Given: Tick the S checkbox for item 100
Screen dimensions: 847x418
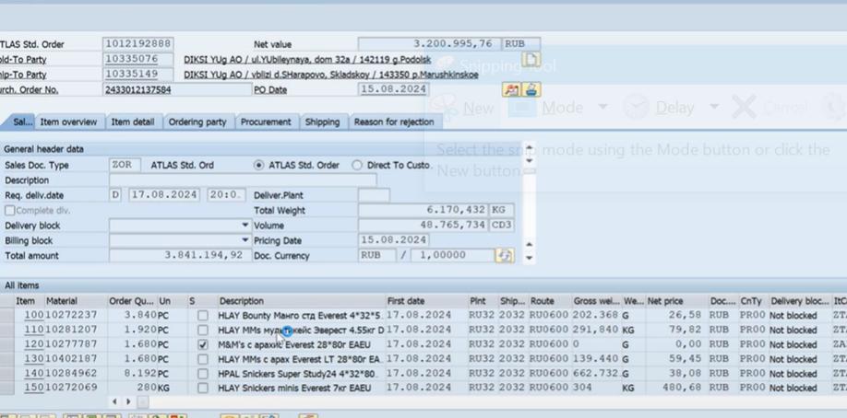Looking at the screenshot, I should click(x=203, y=315).
